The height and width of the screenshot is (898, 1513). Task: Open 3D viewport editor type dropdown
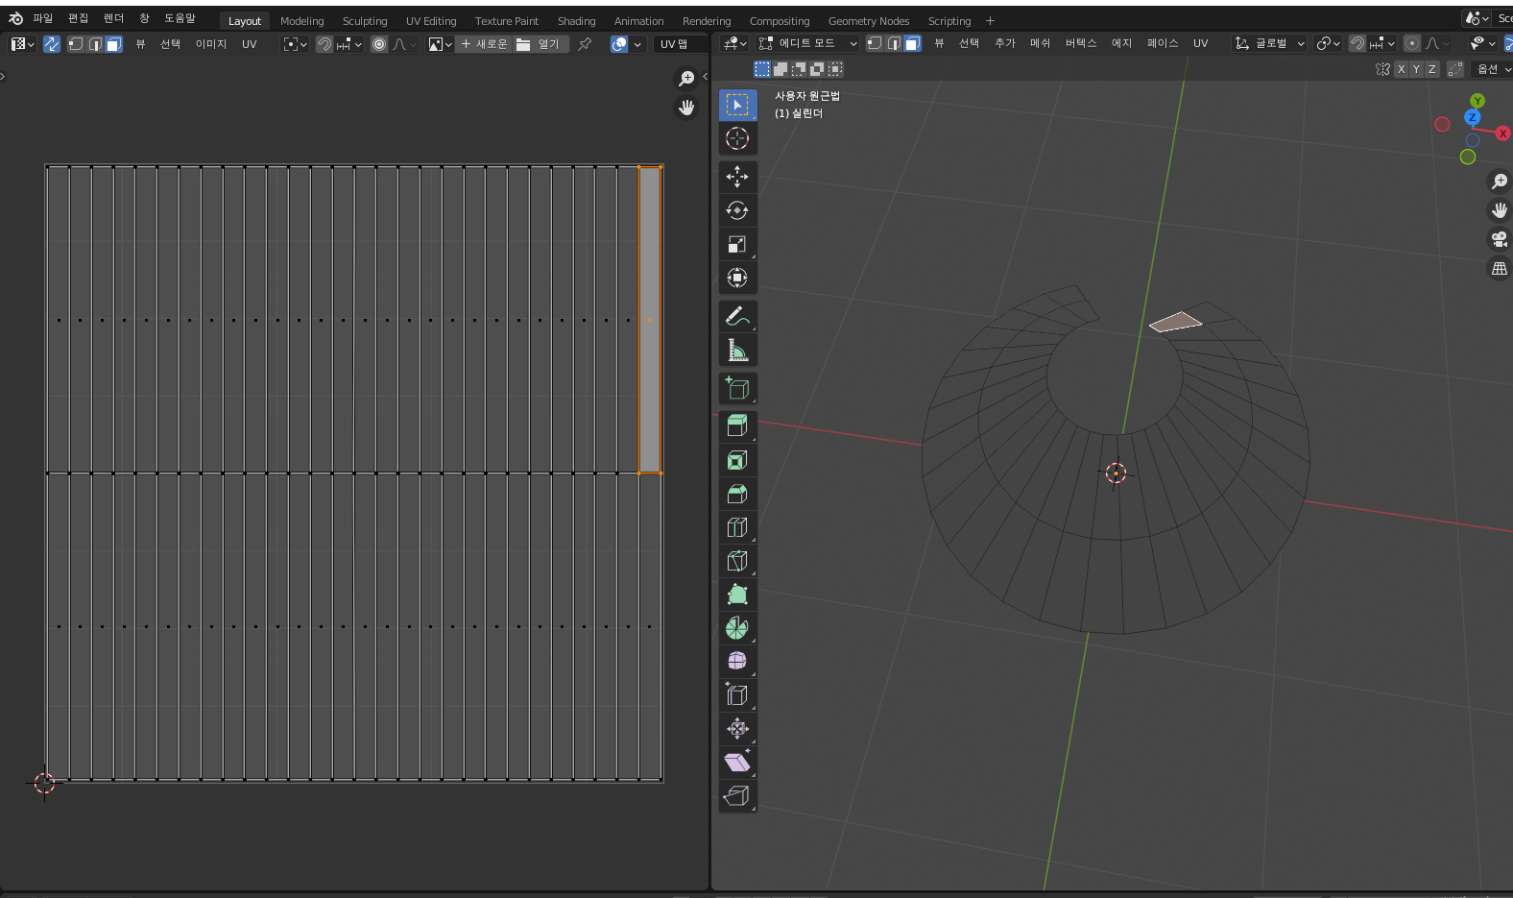pyautogui.click(x=735, y=43)
